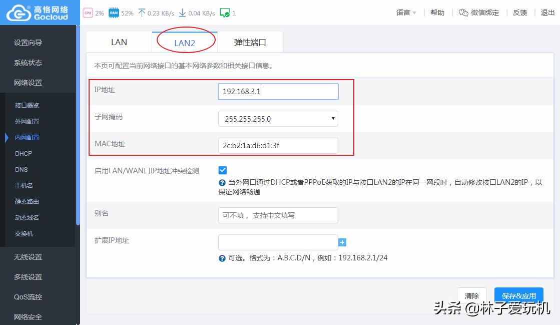Open the 子网掩码 subnet mask dropdown
The image size is (560, 325).
(x=278, y=119)
